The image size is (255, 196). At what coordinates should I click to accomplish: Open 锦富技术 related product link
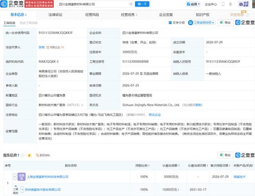coord(240,177)
